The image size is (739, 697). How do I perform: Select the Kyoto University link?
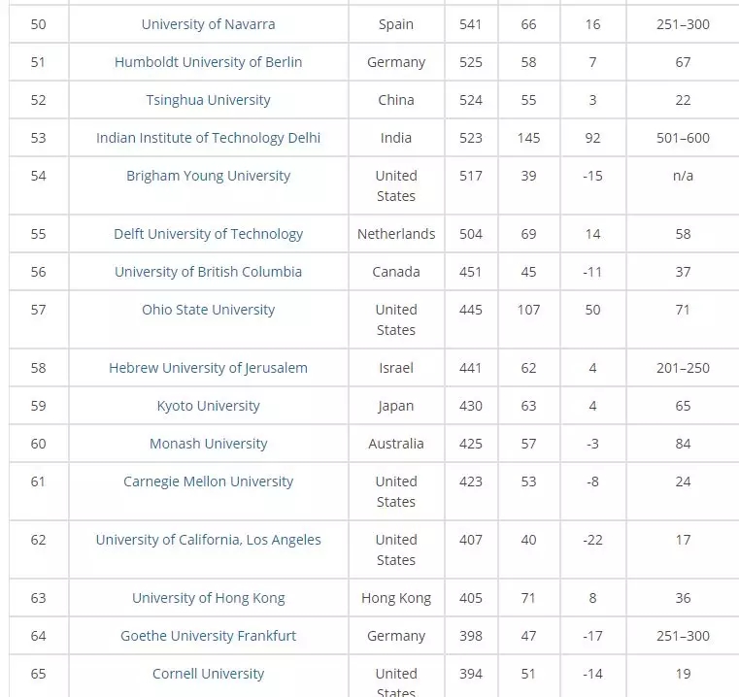208,406
